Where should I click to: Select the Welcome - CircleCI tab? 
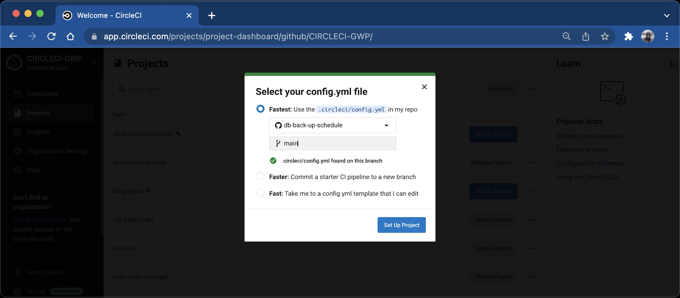[x=128, y=16]
